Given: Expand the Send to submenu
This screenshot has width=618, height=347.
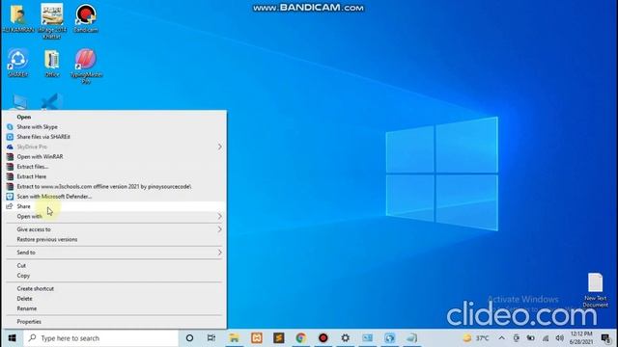Looking at the screenshot, I should pyautogui.click(x=114, y=253).
